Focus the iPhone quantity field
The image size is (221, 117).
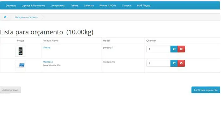point(158,49)
